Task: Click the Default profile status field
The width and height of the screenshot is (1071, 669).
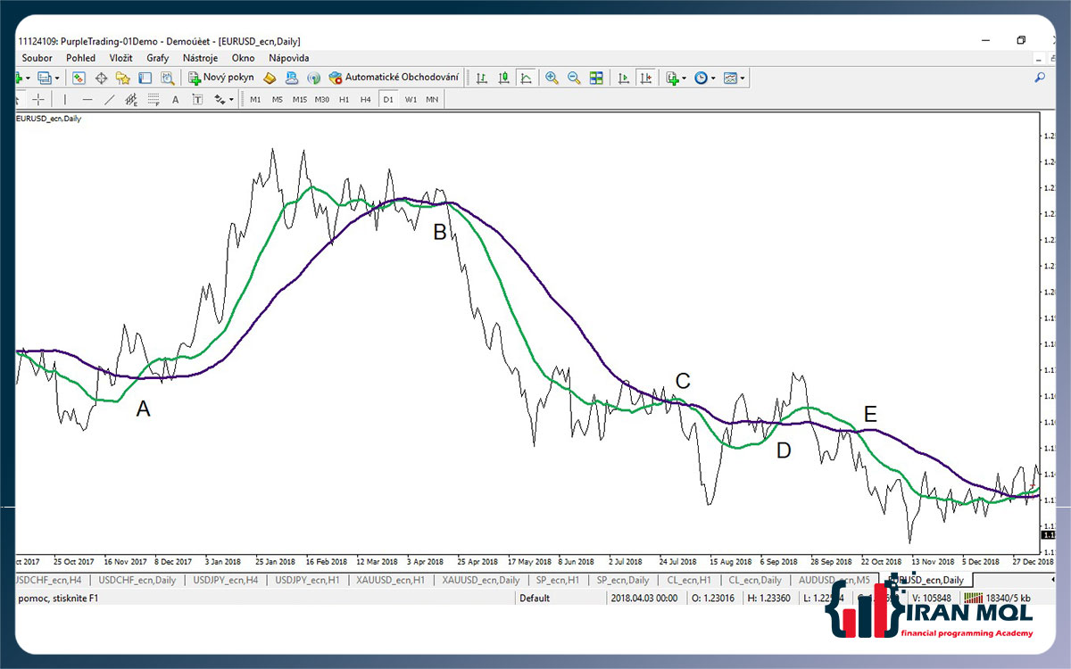Action: click(x=535, y=598)
